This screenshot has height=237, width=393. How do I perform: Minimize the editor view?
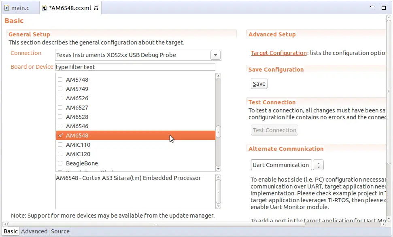[x=372, y=7]
